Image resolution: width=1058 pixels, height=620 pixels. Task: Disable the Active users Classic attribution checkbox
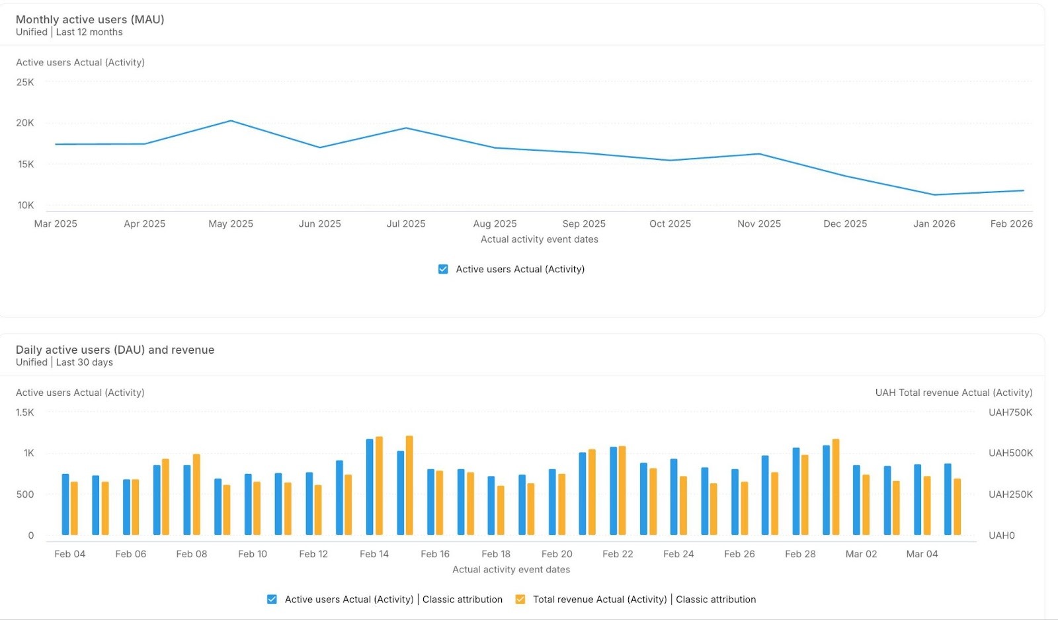pyautogui.click(x=270, y=600)
